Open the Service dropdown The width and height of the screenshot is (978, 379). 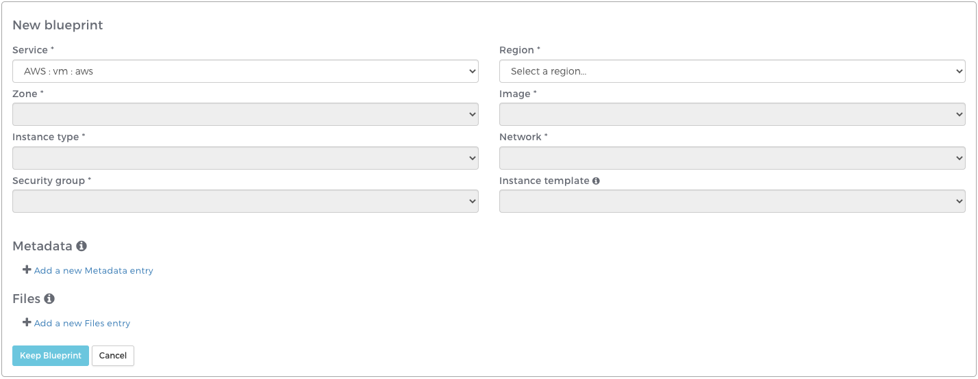(245, 71)
